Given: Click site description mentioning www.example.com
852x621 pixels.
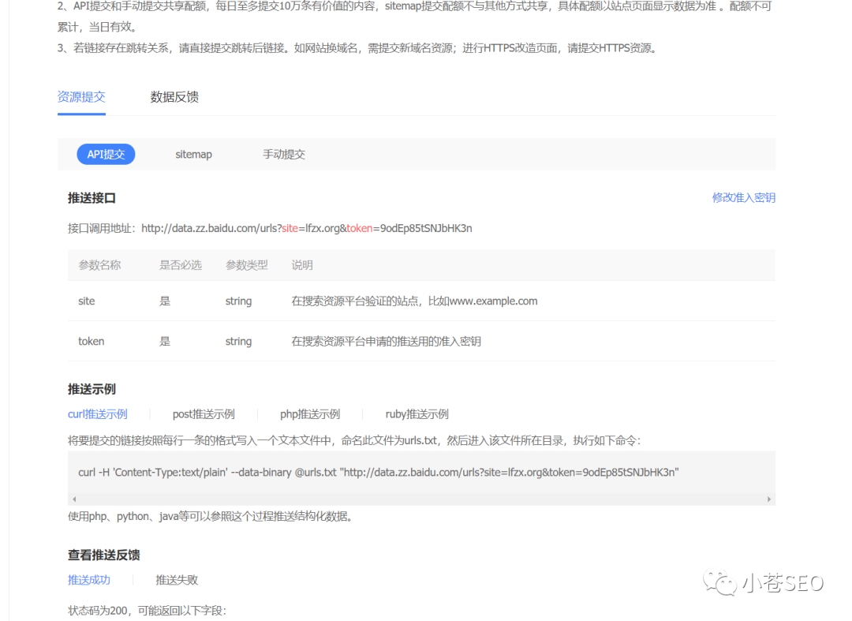Looking at the screenshot, I should tap(415, 301).
